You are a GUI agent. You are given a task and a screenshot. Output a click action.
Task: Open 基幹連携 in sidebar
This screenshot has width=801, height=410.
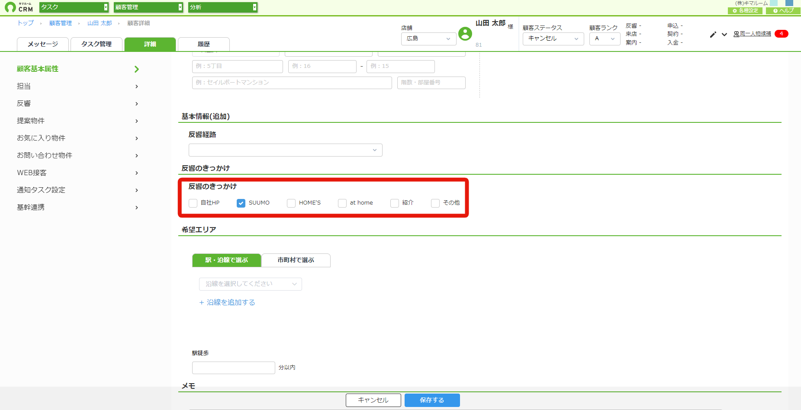click(x=31, y=207)
